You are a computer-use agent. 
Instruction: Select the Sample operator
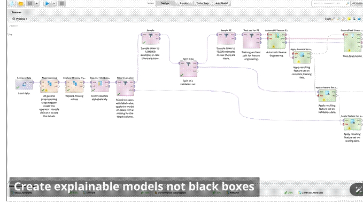point(150,38)
